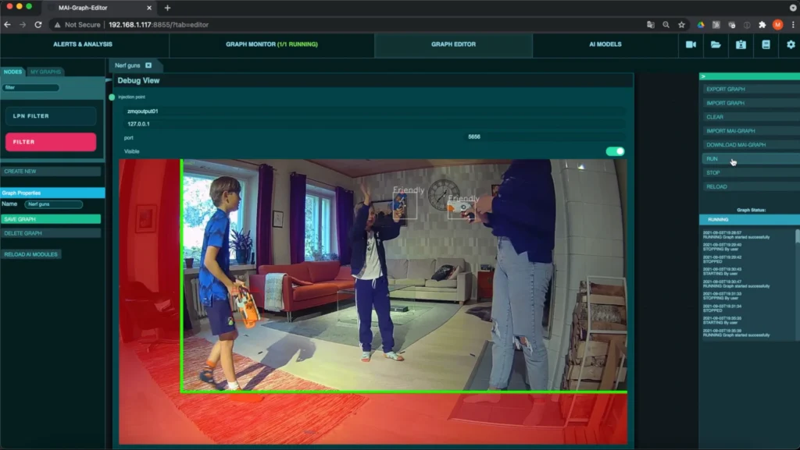Open the book documentation icon
Viewport: 800px width, 450px height.
pos(766,44)
